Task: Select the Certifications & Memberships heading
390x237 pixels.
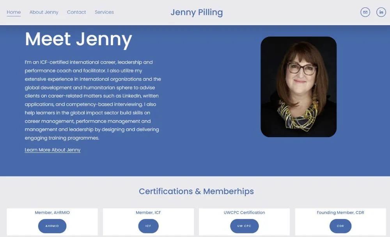Action: coord(197,191)
